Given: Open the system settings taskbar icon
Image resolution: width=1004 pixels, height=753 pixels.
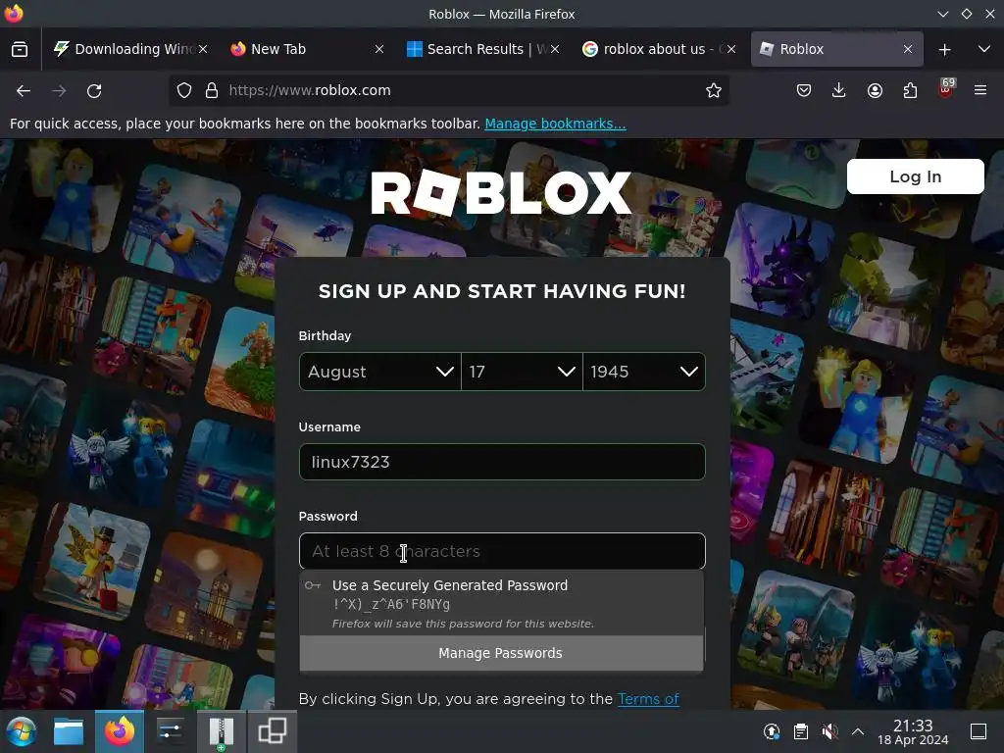Looking at the screenshot, I should click(170, 731).
